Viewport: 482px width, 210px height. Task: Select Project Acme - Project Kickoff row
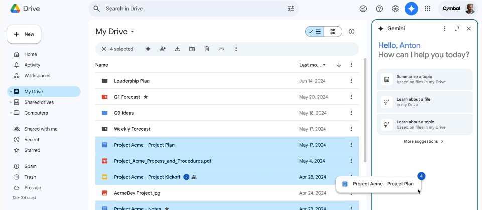[x=227, y=177]
